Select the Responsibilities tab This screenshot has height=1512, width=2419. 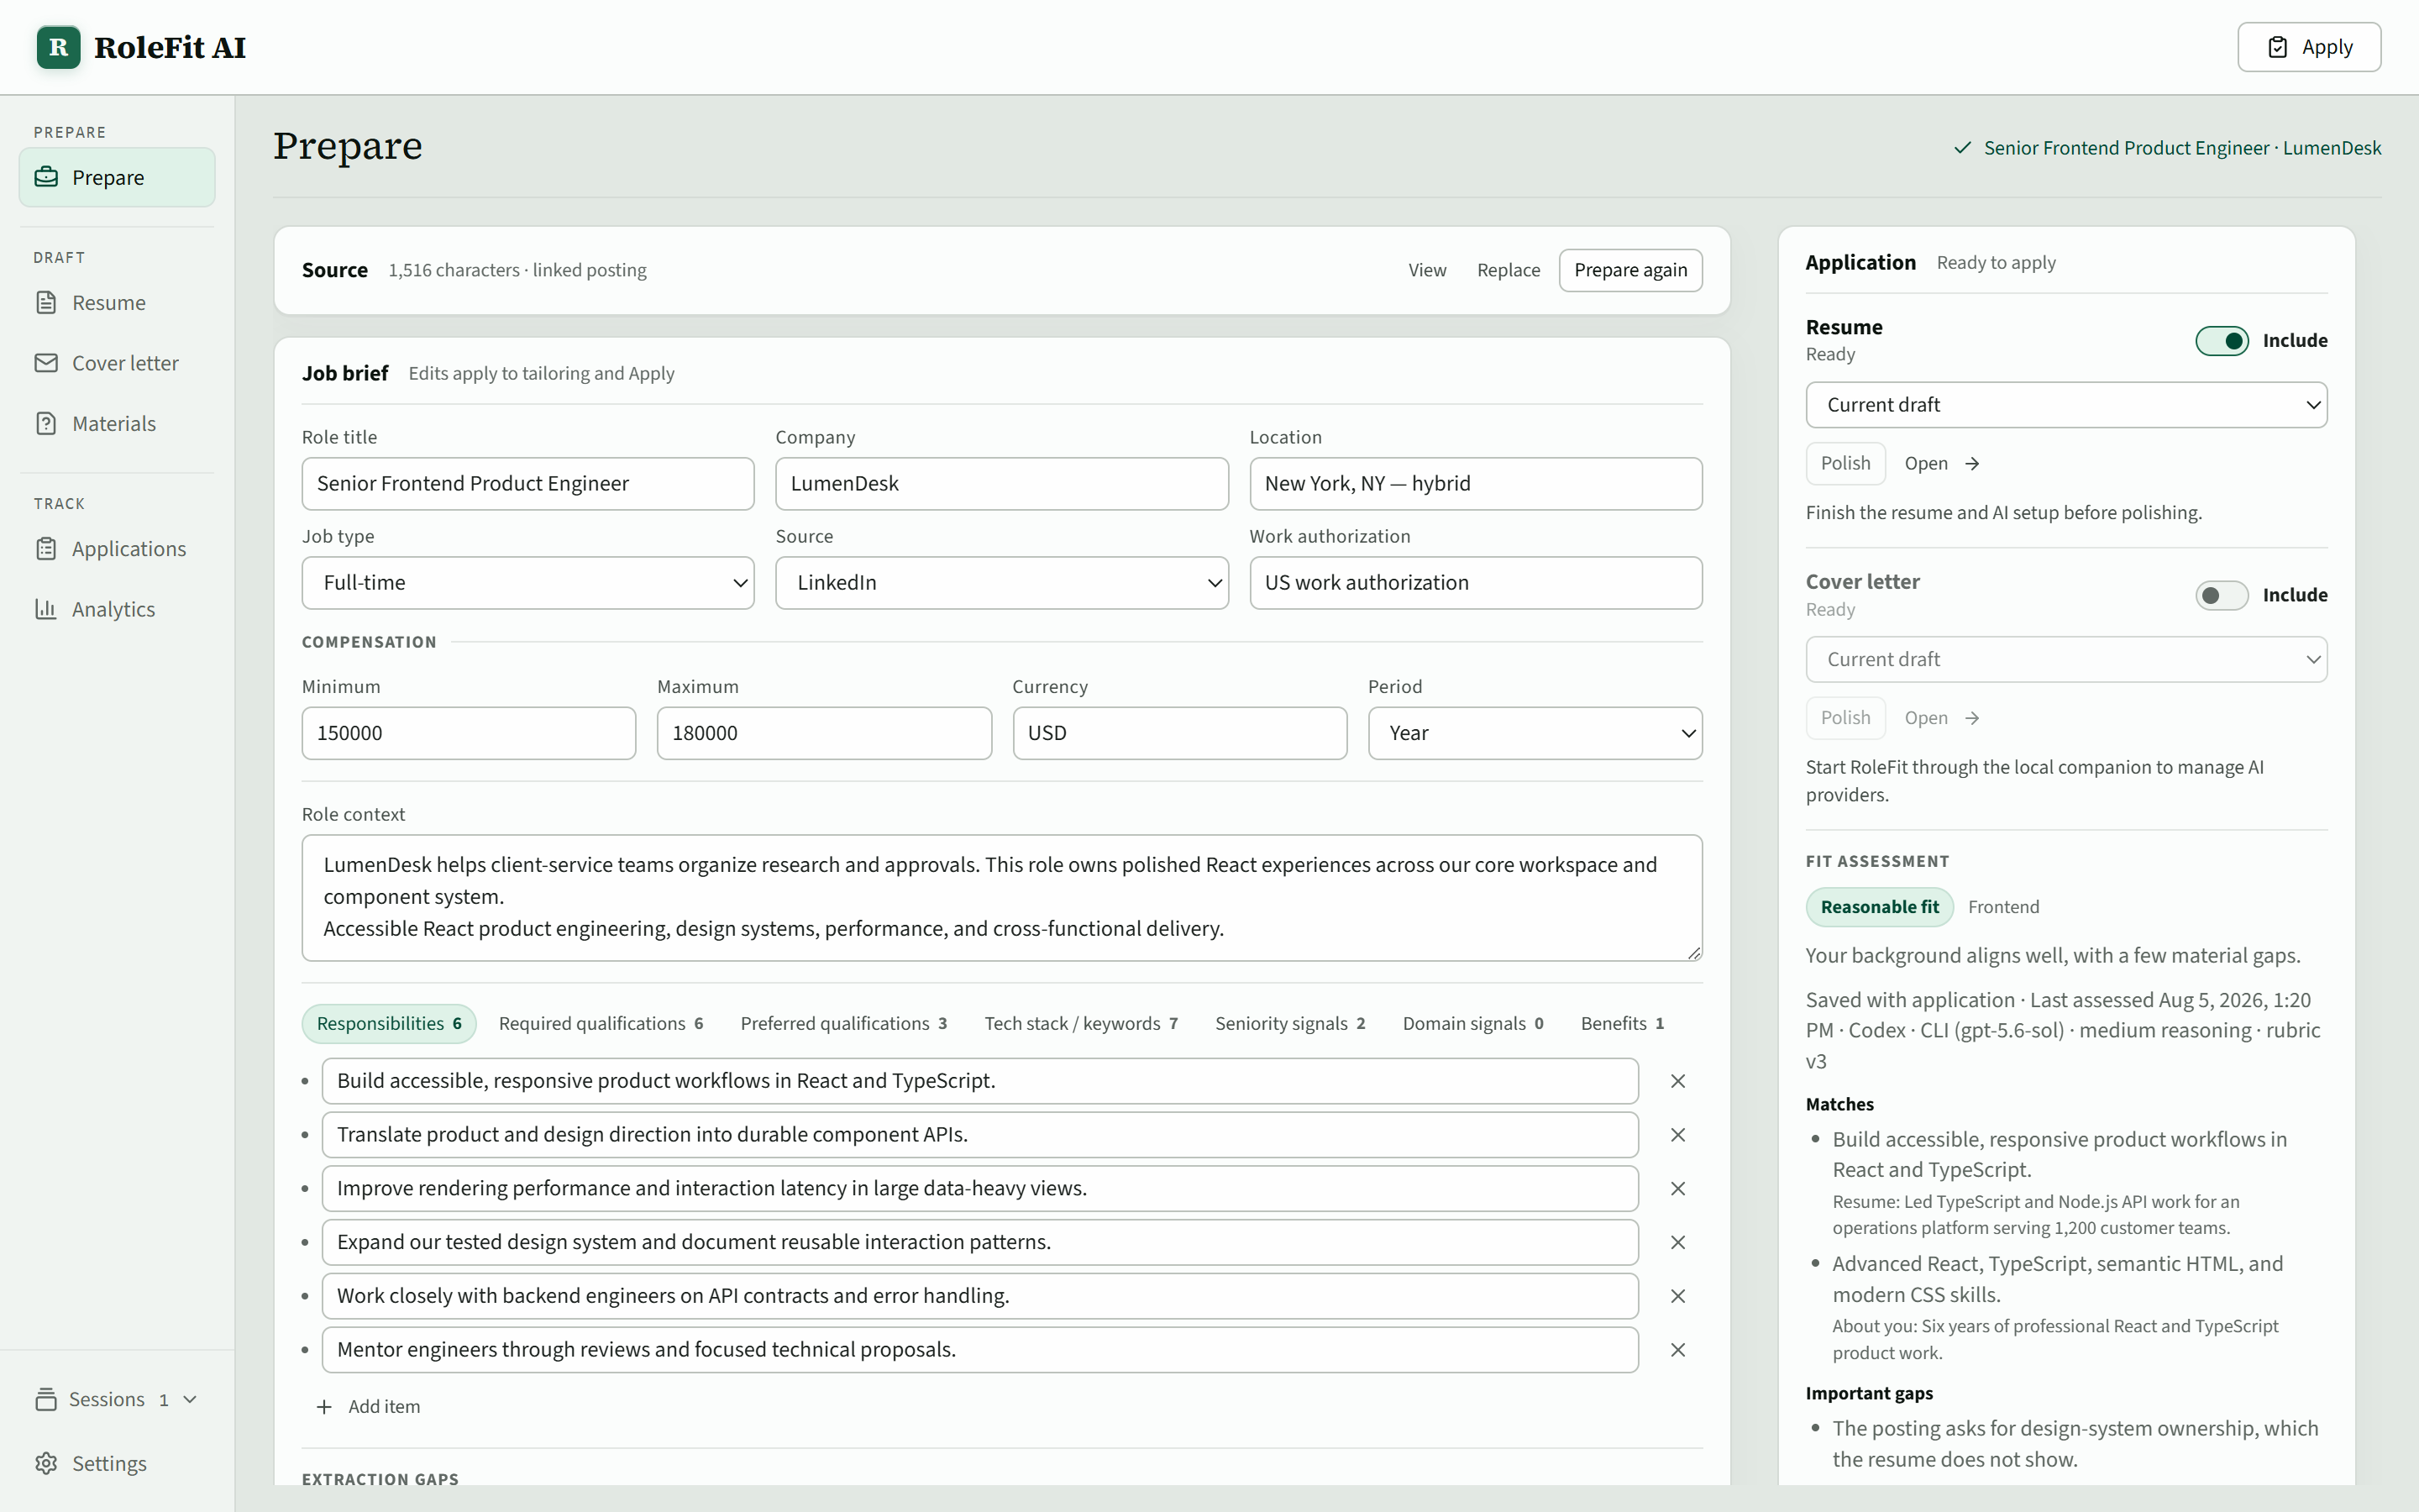tap(389, 1023)
